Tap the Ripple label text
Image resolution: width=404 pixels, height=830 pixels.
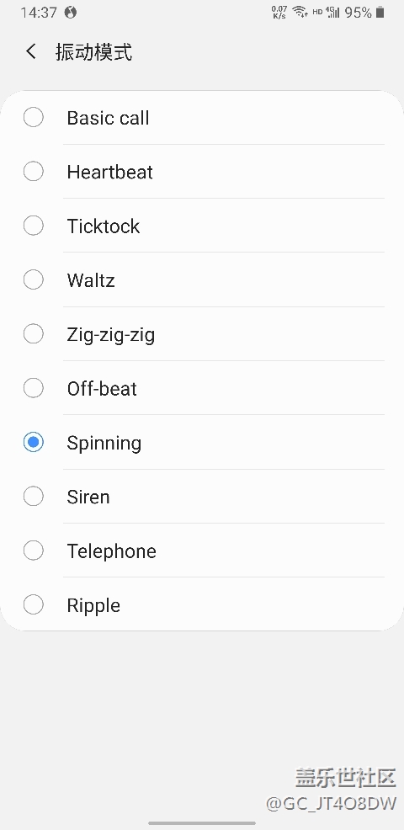click(93, 605)
